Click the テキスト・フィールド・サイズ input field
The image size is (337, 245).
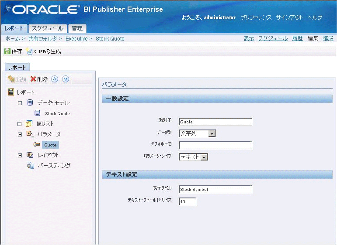point(188,201)
